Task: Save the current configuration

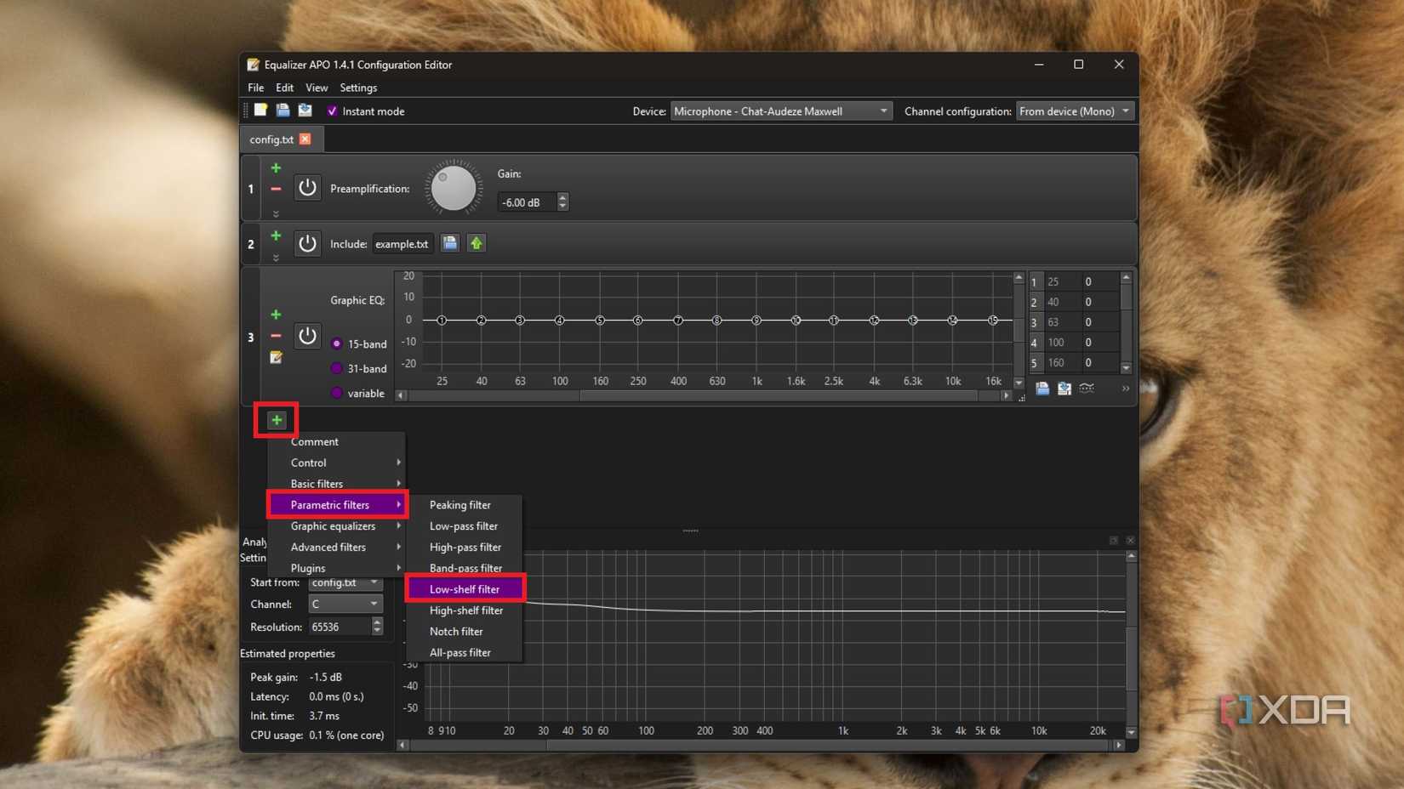Action: (305, 110)
